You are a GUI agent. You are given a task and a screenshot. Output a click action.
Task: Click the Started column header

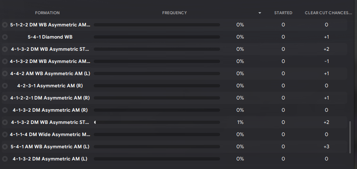pos(283,13)
